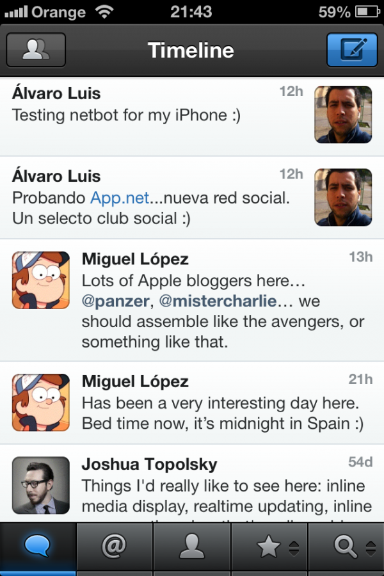Viewport: 384px width, 576px height.
Task: Expand tab options arrows beside search icon
Action: click(370, 548)
